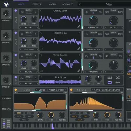This screenshot has height=131, width=131.
Task: Click the Macro 4 edit pencil
Action: [x=10, y=84]
